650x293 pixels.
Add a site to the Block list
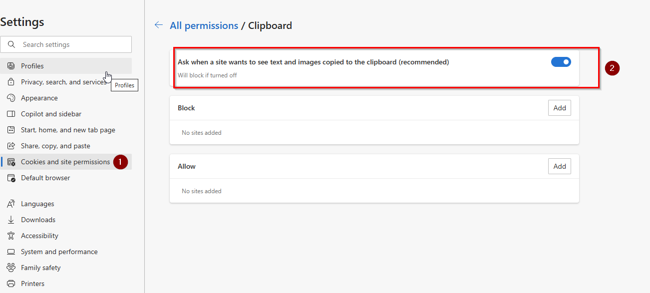tap(560, 108)
